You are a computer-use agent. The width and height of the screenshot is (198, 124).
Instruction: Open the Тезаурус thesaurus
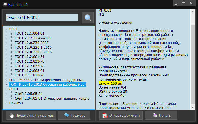point(75,115)
